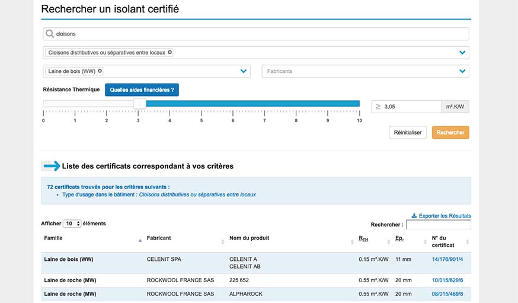Open certificate 14/176/901/4

click(447, 259)
